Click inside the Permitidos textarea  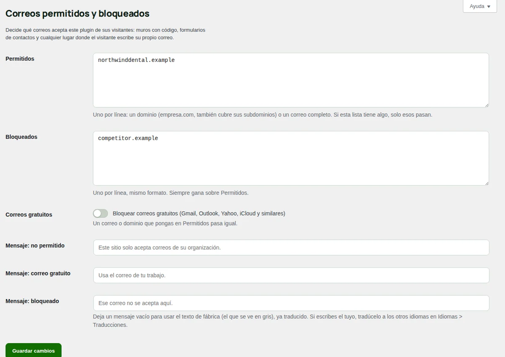tap(291, 80)
